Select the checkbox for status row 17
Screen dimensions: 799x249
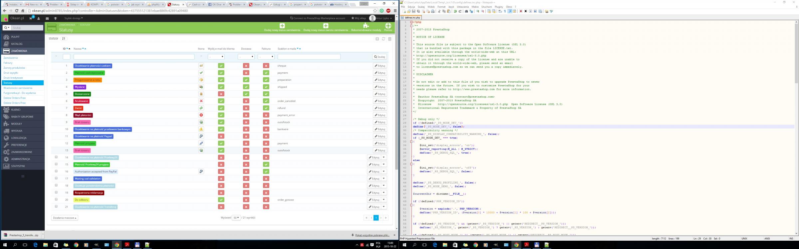[x=56, y=178]
